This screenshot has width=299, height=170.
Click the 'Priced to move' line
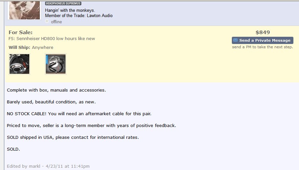(91, 126)
